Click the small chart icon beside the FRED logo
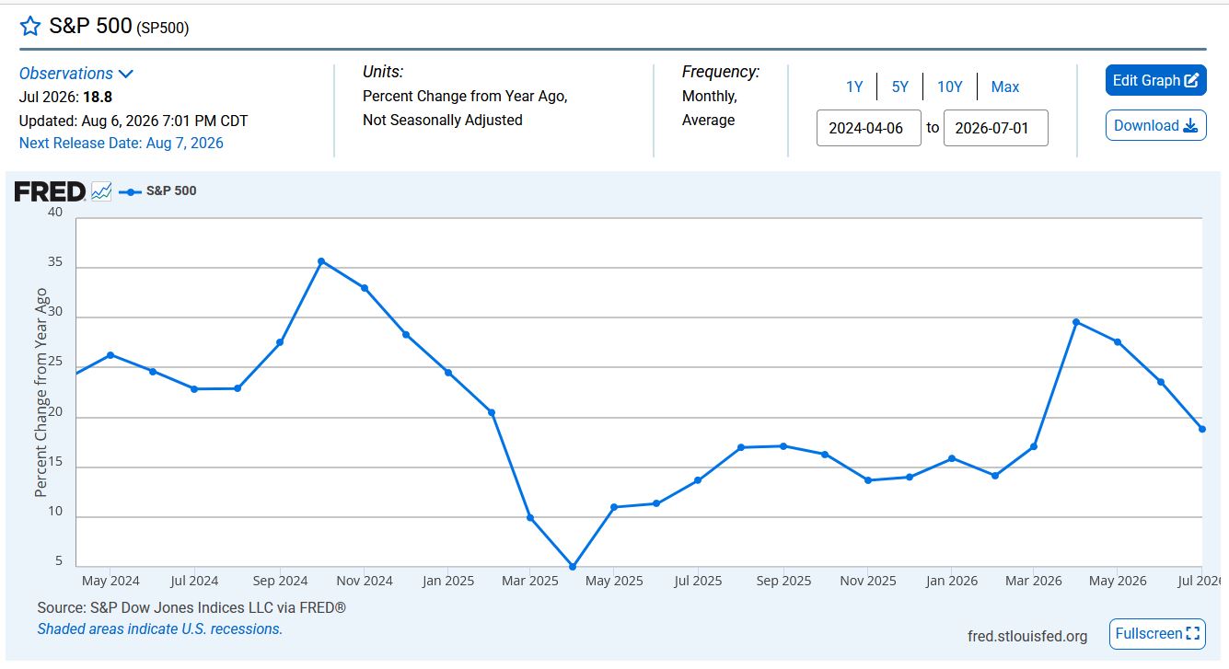Image resolution: width=1229 pixels, height=669 pixels. point(101,191)
